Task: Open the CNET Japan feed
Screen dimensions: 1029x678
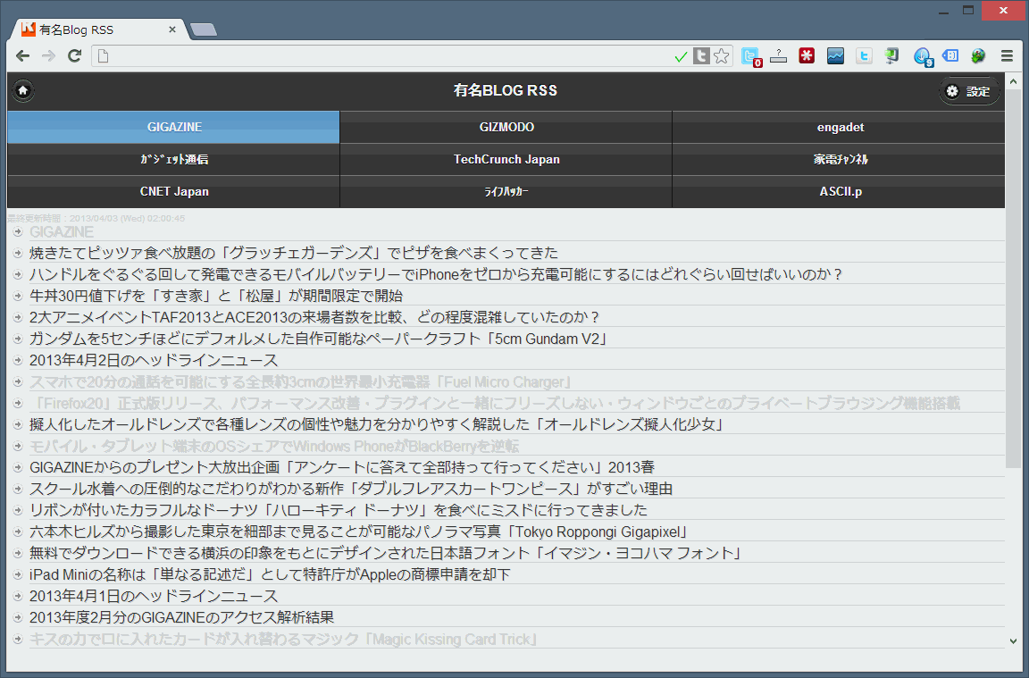Action: pos(174,191)
